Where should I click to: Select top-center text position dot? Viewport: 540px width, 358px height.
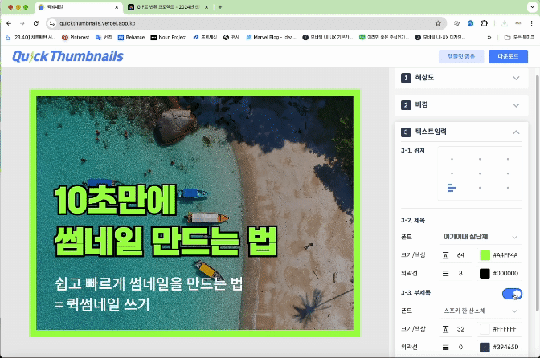point(480,159)
